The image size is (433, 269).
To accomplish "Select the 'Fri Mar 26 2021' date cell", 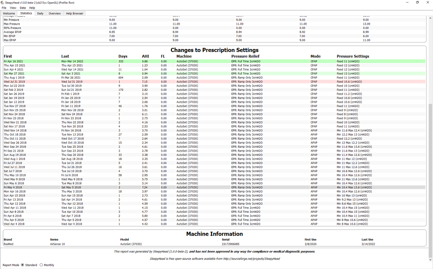I will point(71,78).
